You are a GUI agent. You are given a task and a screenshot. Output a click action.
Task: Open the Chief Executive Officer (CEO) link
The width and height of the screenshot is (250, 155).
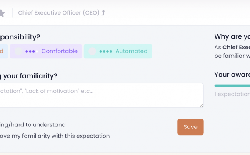pos(59,13)
